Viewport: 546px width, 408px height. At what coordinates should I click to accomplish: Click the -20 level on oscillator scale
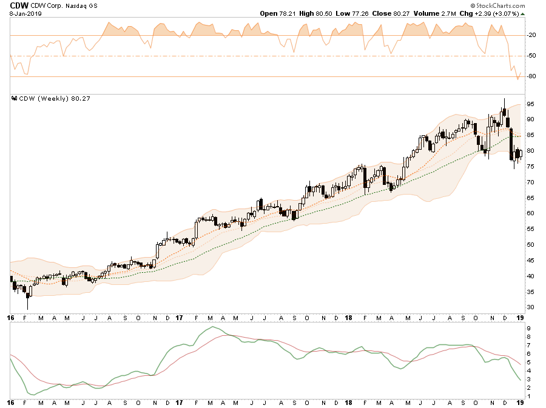tap(531, 35)
